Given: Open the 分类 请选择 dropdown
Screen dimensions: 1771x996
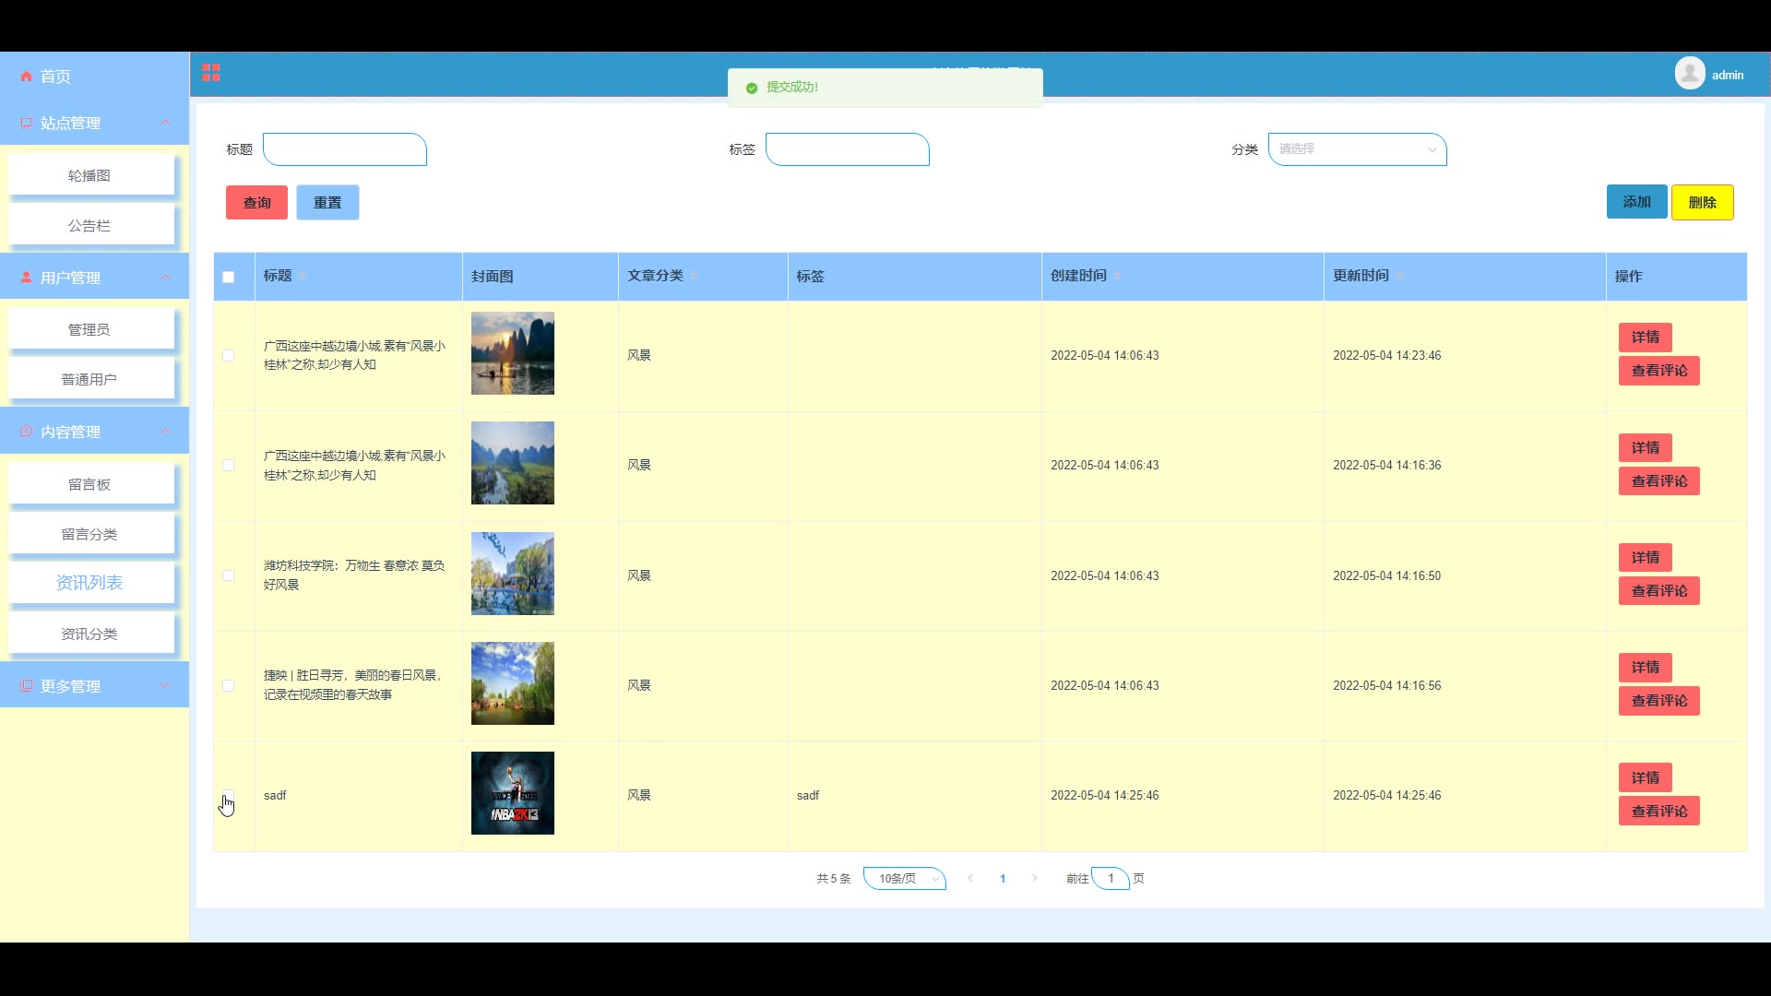Looking at the screenshot, I should (1357, 149).
